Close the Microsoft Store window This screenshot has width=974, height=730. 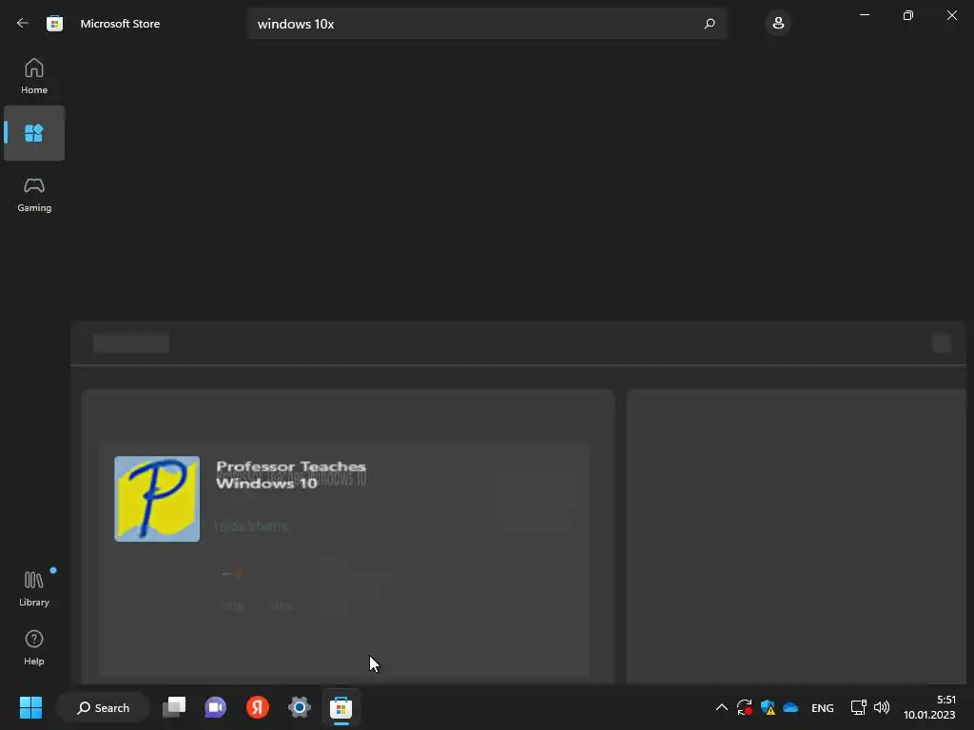951,15
